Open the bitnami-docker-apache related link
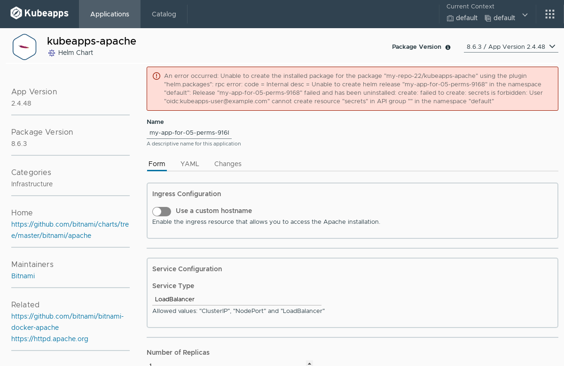The height and width of the screenshot is (366, 564). tap(67, 322)
